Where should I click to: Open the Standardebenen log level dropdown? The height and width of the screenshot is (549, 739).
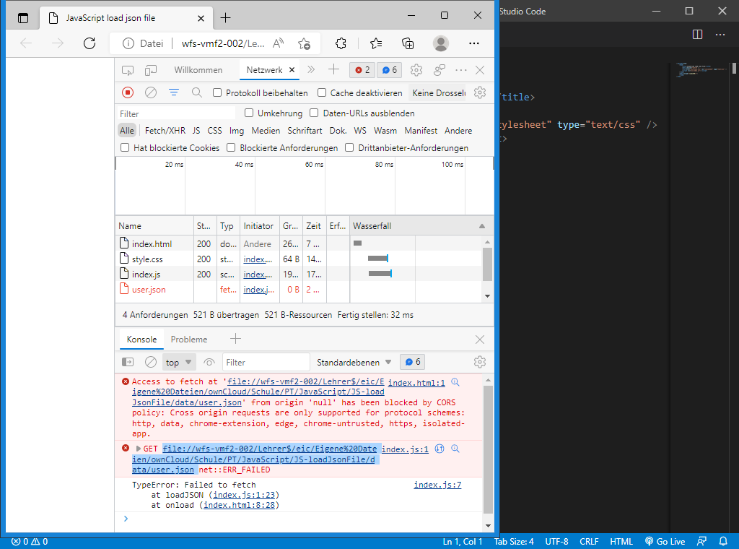pos(354,362)
